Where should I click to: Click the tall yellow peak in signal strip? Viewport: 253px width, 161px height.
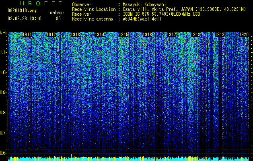71,157
